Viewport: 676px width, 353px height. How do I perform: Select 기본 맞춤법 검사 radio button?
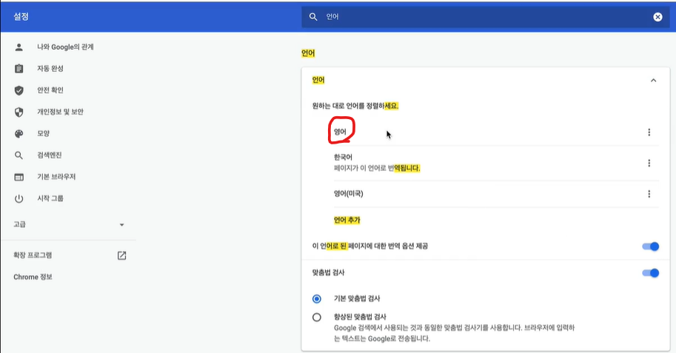coord(317,299)
